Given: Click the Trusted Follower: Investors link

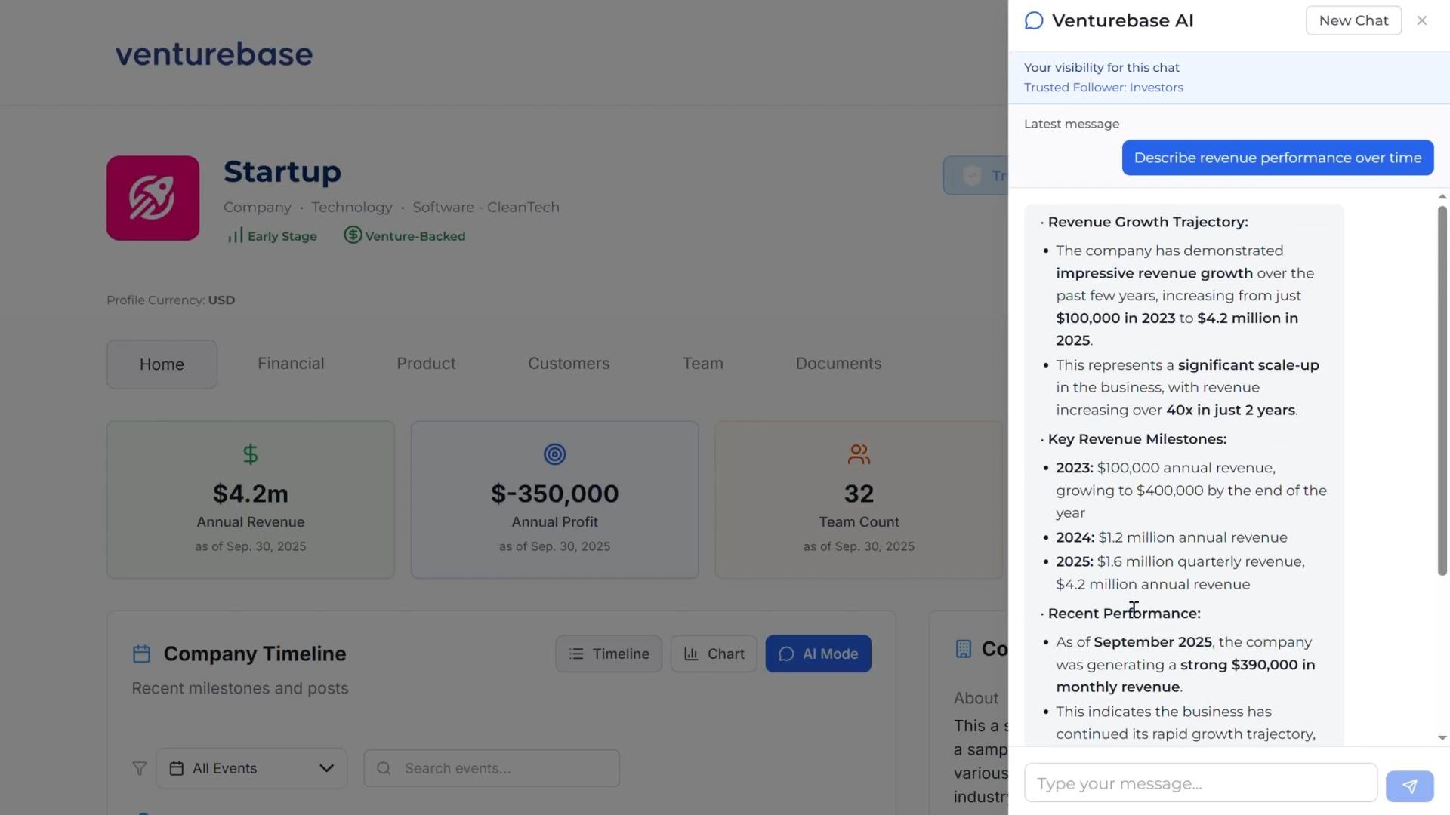Looking at the screenshot, I should pyautogui.click(x=1103, y=88).
